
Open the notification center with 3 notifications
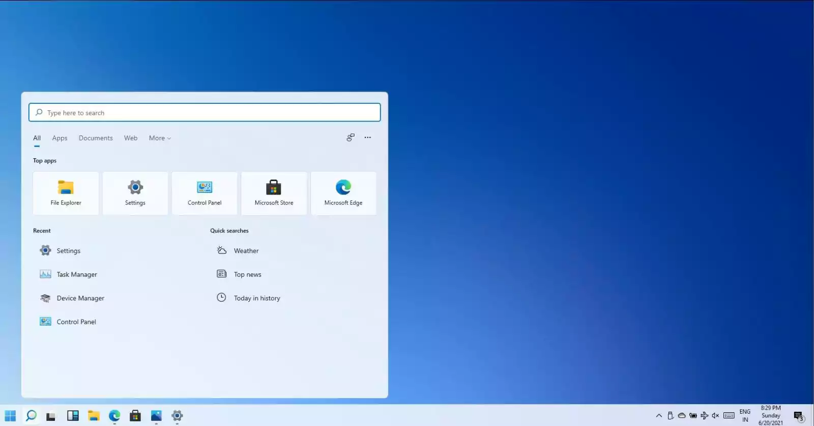tap(799, 416)
